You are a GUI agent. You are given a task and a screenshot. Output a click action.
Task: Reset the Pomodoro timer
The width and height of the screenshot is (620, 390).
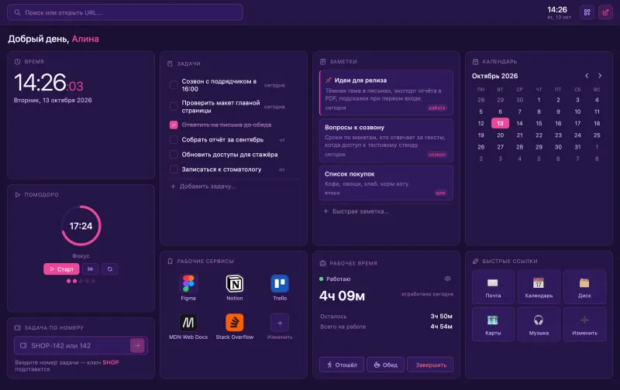(x=110, y=269)
